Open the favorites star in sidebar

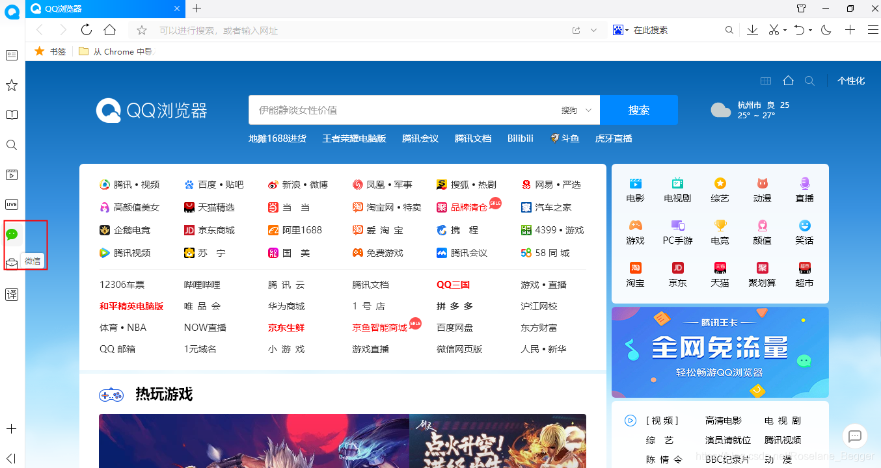[x=12, y=85]
